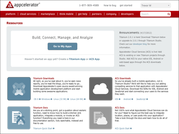Image resolution: width=179 pixels, height=134 pixels.
Task: Open the Titanium Quick Start link
Action: [43, 128]
